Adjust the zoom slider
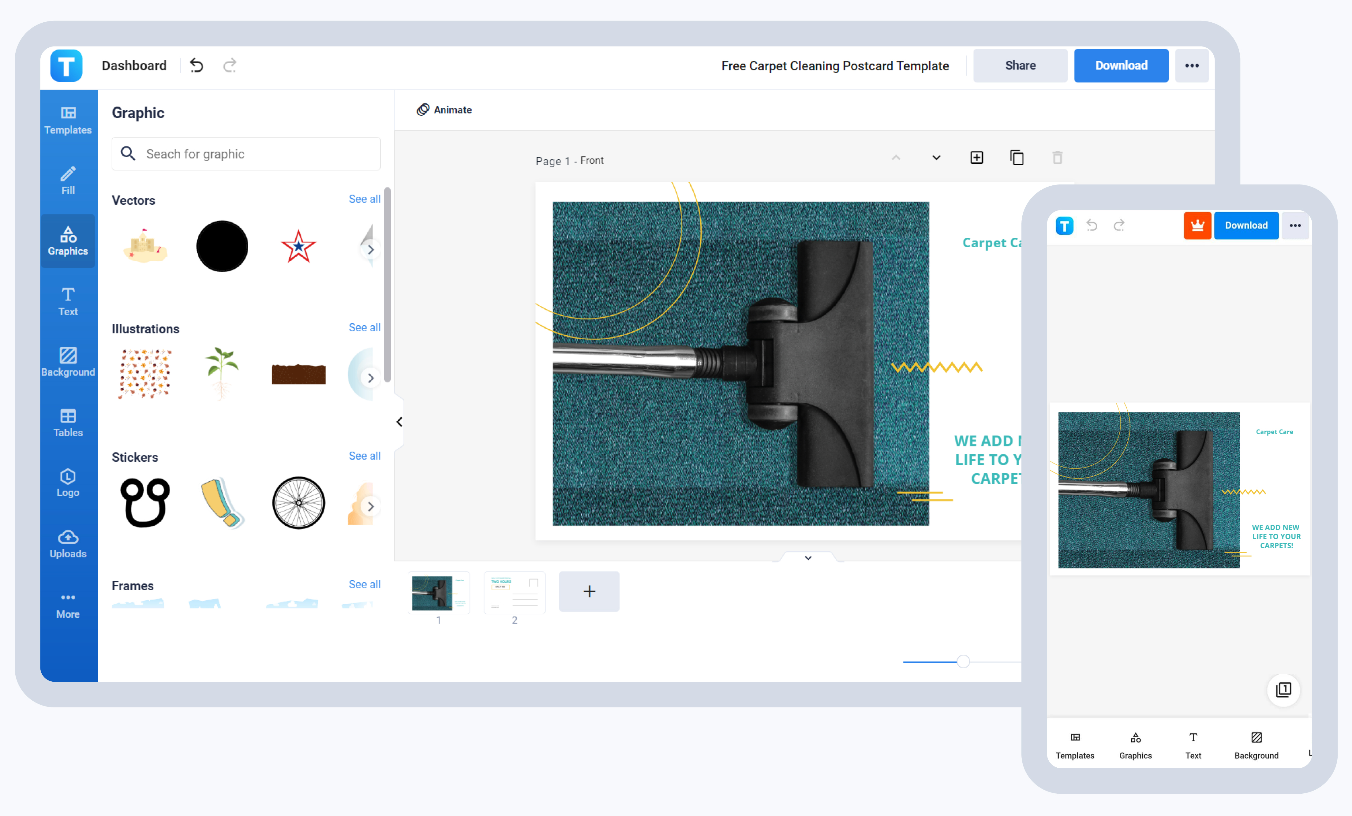This screenshot has height=816, width=1352. click(963, 662)
